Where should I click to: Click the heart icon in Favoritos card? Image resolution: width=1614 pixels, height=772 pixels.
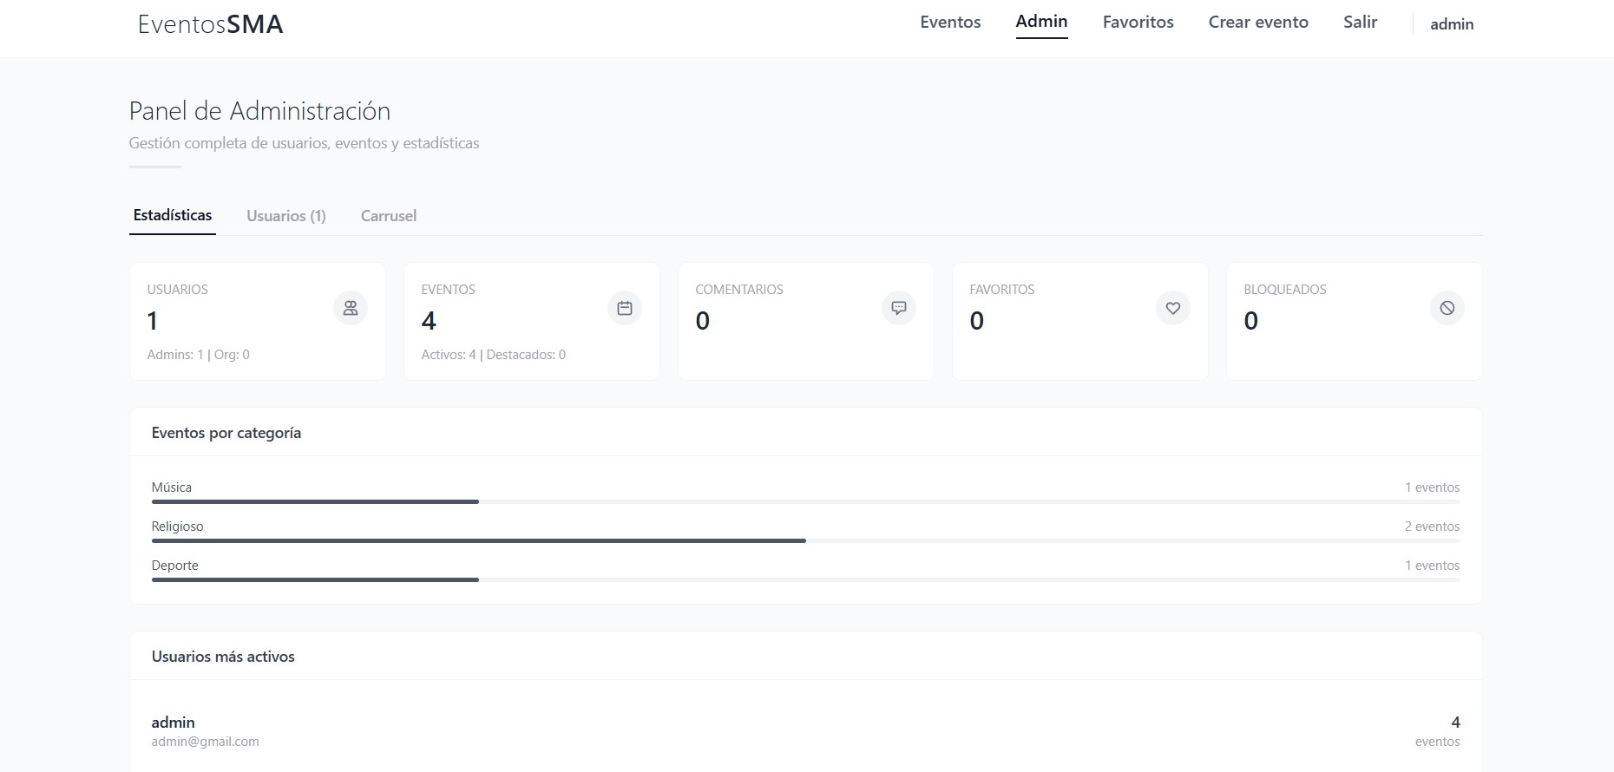[x=1173, y=308]
